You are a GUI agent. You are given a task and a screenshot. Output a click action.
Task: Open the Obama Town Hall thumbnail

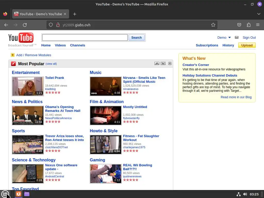pyautogui.click(x=28, y=115)
